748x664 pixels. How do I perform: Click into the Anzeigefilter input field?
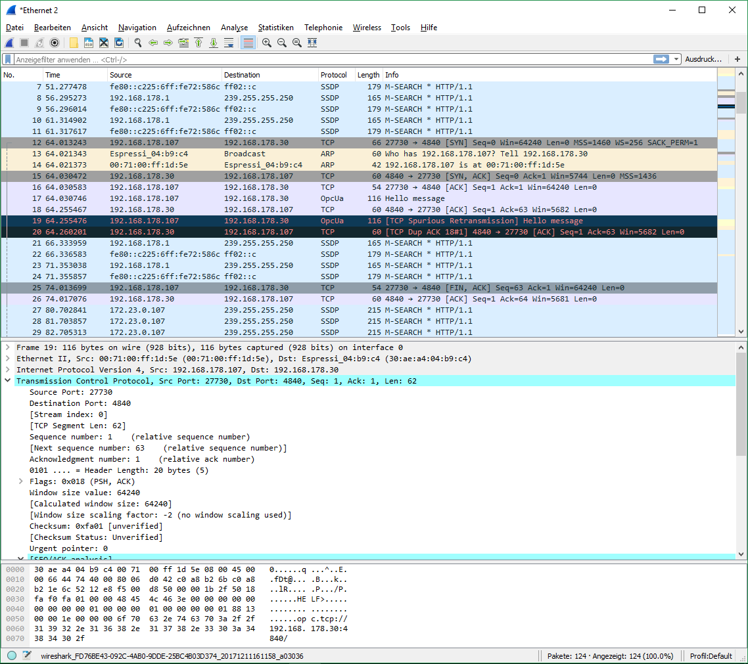333,60
